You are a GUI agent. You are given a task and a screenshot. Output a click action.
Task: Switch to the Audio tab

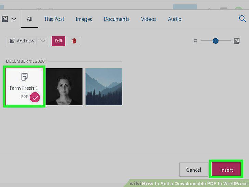174,19
